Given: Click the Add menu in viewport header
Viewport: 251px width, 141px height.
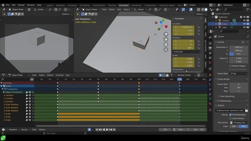Looking at the screenshot, I should [119, 9].
